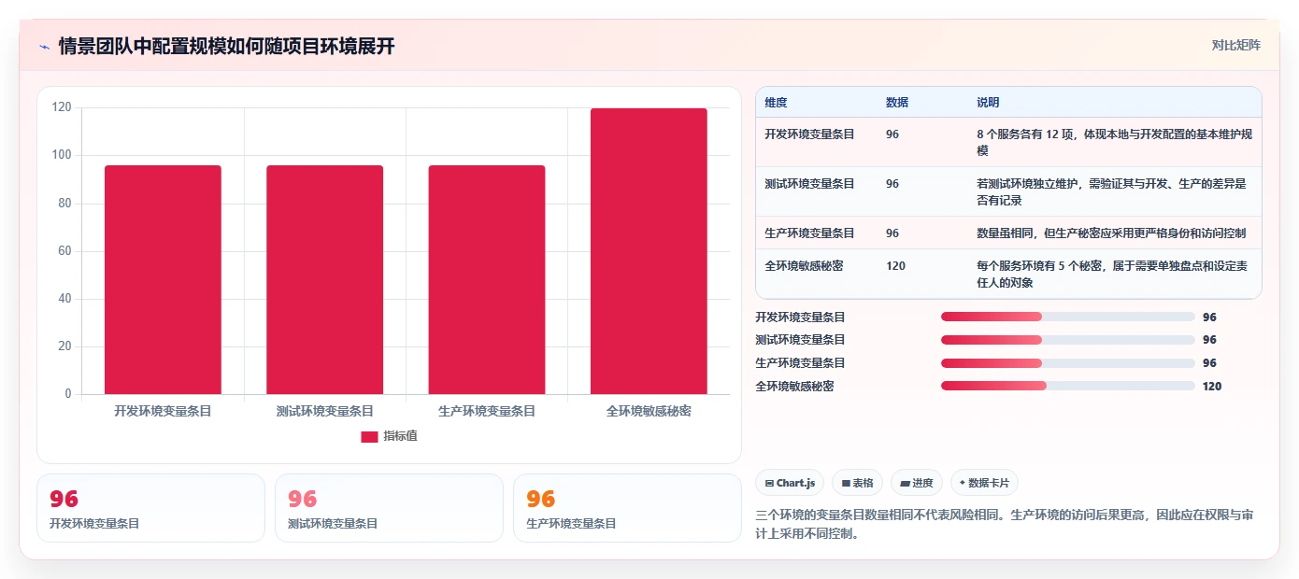Click the page title 情景团队中配置规模如何随项目环境展开

click(x=227, y=47)
